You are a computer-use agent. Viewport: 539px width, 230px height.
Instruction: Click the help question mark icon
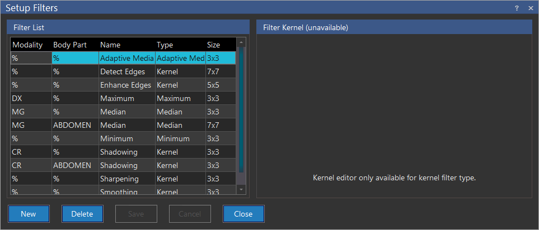pyautogui.click(x=517, y=8)
